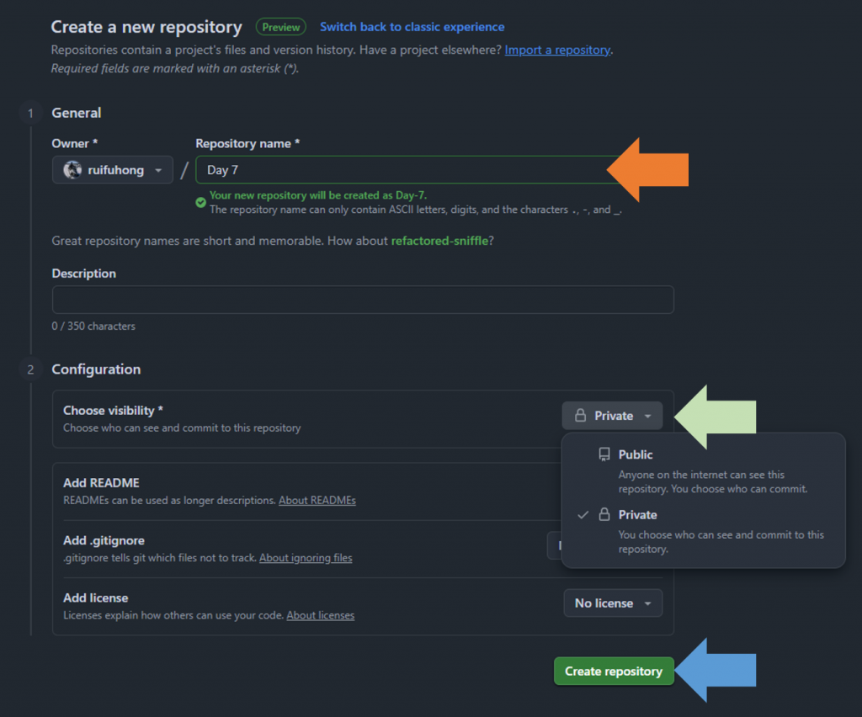
Task: Open the No license dropdown
Action: coord(612,603)
